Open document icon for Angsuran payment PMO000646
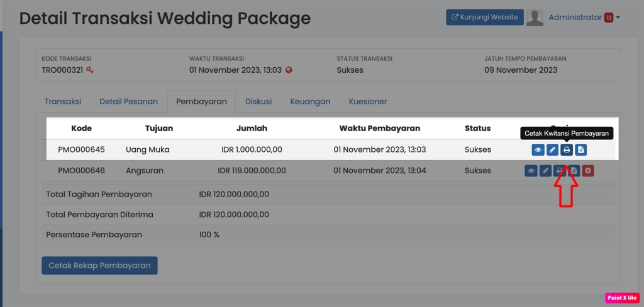Image resolution: width=644 pixels, height=307 pixels. 574,171
